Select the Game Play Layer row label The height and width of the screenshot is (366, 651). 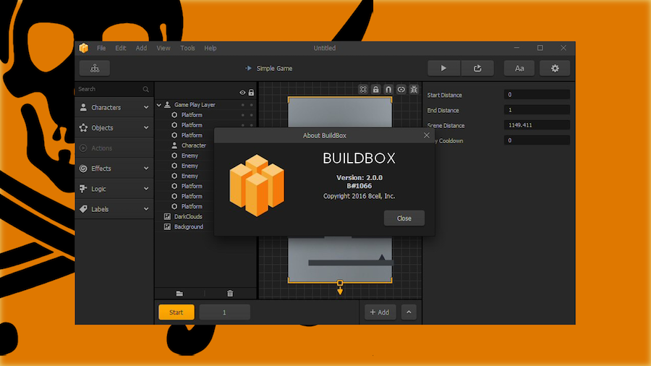click(x=195, y=105)
